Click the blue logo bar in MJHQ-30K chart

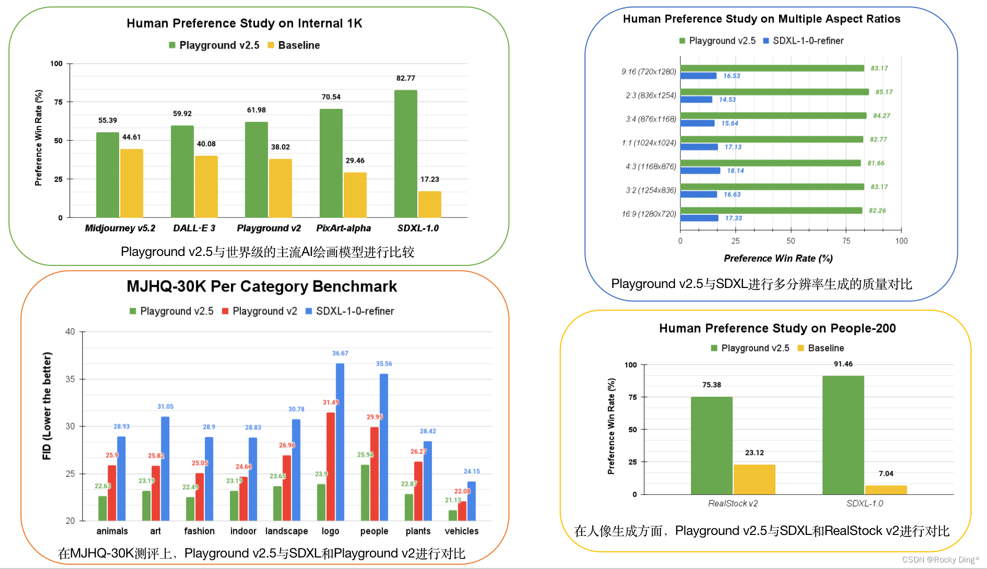click(340, 442)
